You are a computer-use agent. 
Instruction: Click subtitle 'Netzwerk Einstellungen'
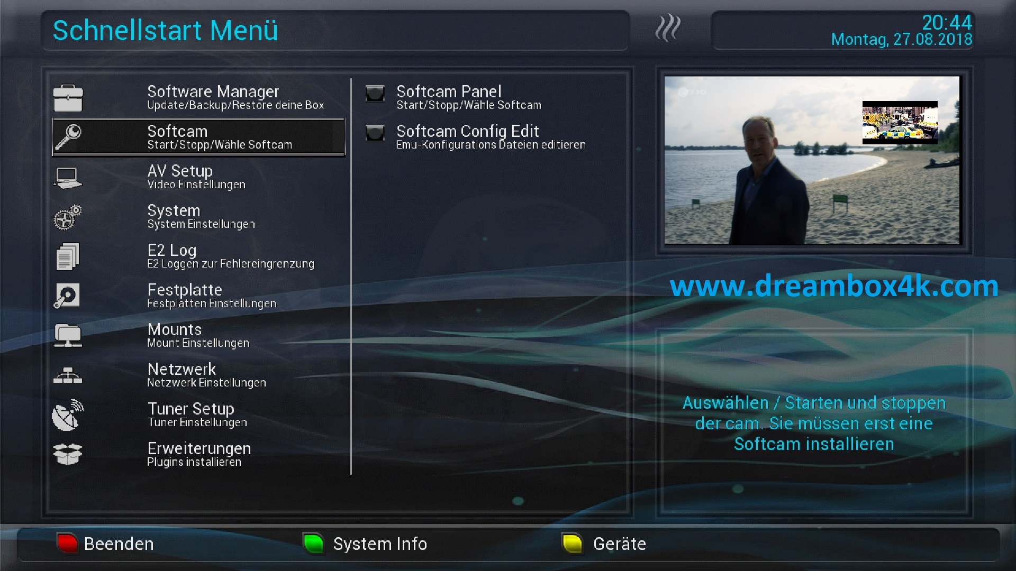206,383
